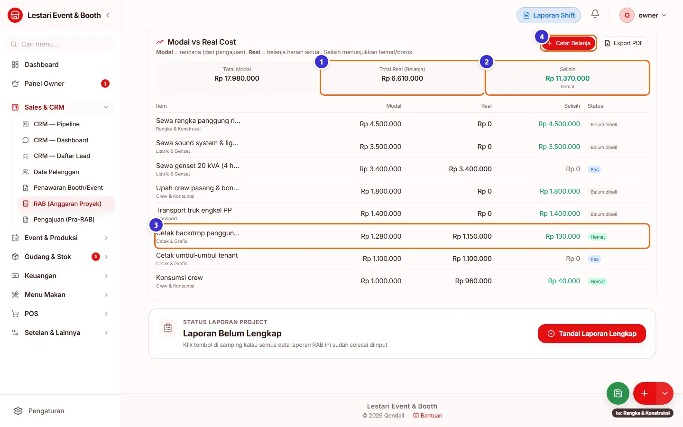
Task: Click the Total Modal Rp 17.980.000 card
Action: [x=237, y=78]
